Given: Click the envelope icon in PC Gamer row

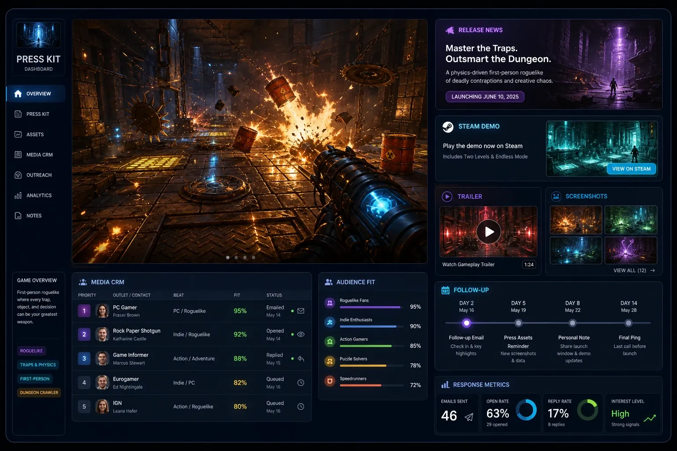Looking at the screenshot, I should 301,311.
